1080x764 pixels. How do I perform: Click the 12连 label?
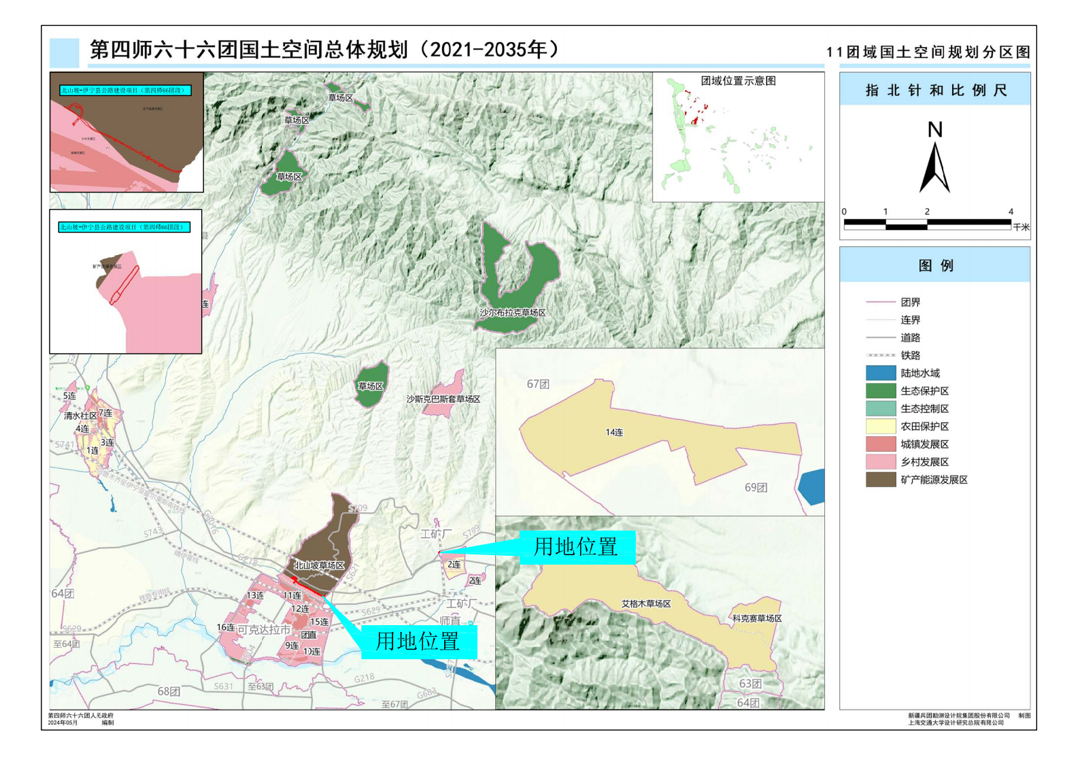(300, 609)
